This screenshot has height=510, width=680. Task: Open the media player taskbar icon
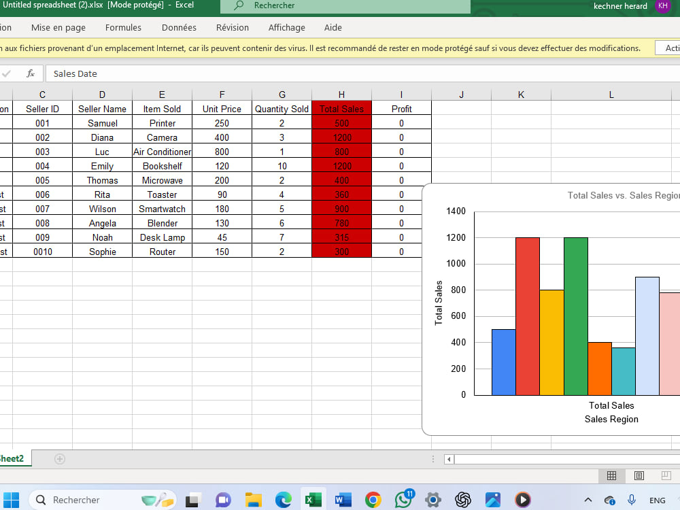522,500
